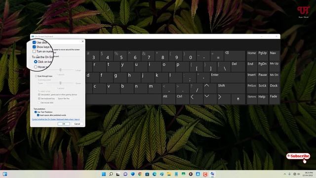Screen dimensions: 316x178
Task: Tap the Home key
Action: (x=252, y=55)
